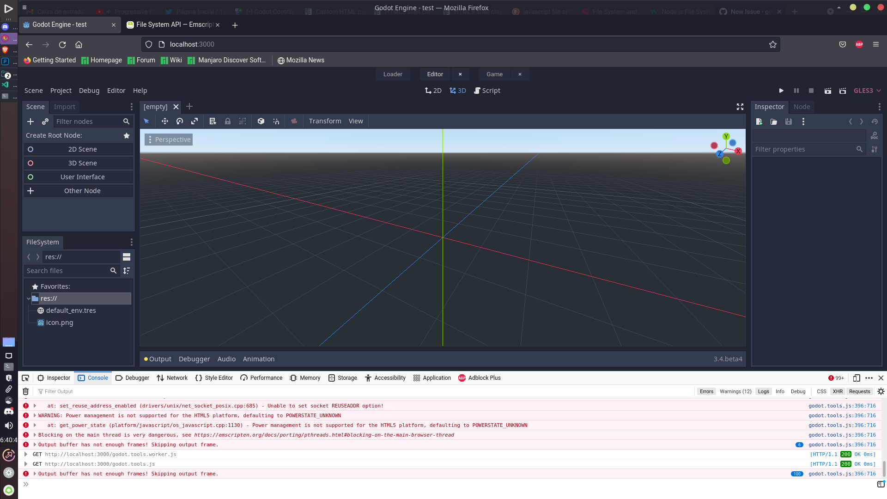Switch to the 2D workspace

[433, 91]
